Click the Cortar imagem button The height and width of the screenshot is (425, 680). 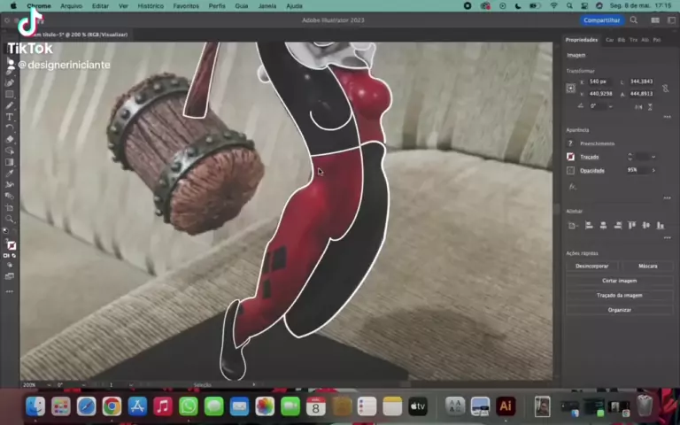(619, 281)
